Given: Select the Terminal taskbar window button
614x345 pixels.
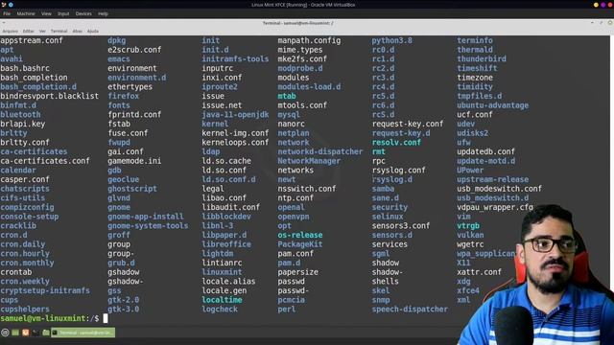Looking at the screenshot, I should 83,333.
